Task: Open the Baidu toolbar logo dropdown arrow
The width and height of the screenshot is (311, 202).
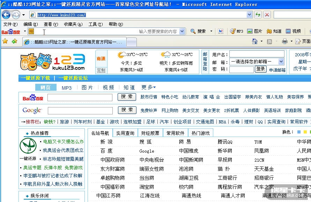Action: (25, 31)
